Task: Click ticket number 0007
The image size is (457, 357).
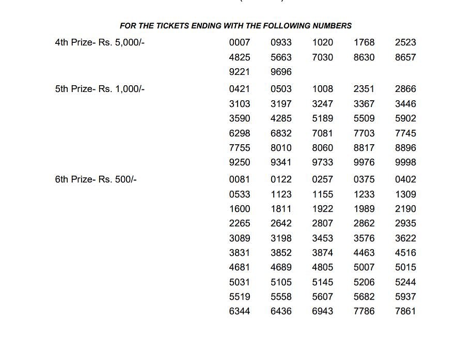Action: coord(239,42)
